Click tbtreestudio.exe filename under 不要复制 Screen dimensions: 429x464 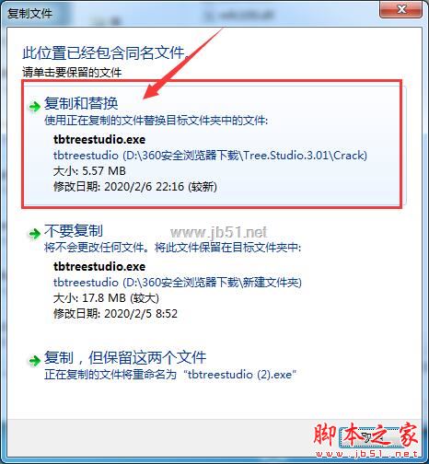click(x=99, y=266)
